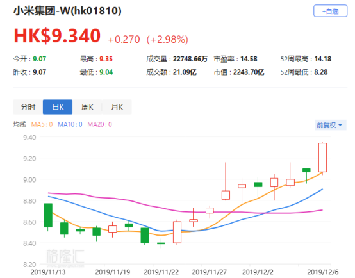Image resolution: width=355 pixels, height=278 pixels.
Task: Add stock to watchlist with +自选 button
Action: point(330,11)
